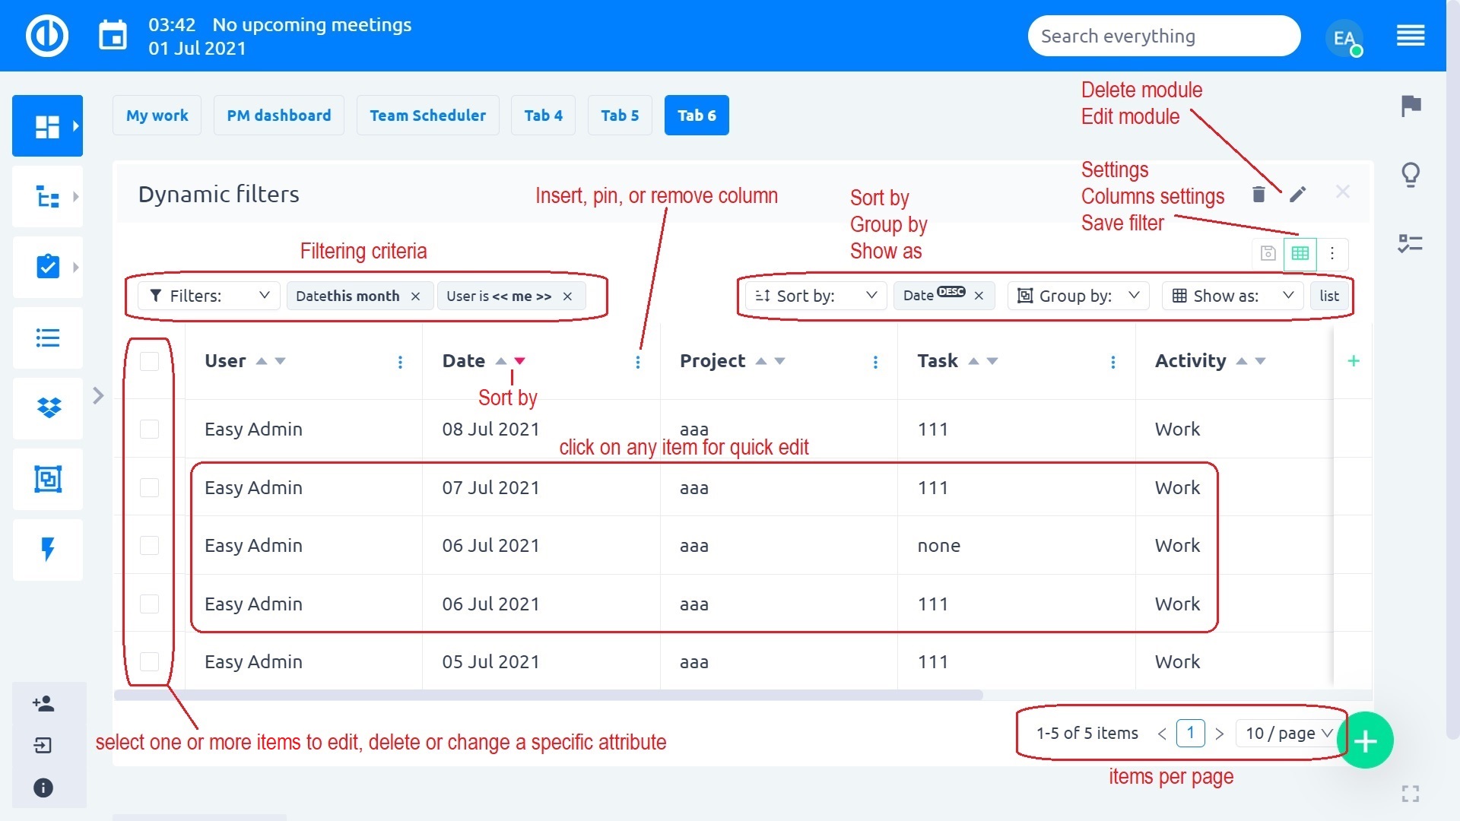Click the green table columns settings icon
This screenshot has width=1460, height=821.
(1300, 254)
